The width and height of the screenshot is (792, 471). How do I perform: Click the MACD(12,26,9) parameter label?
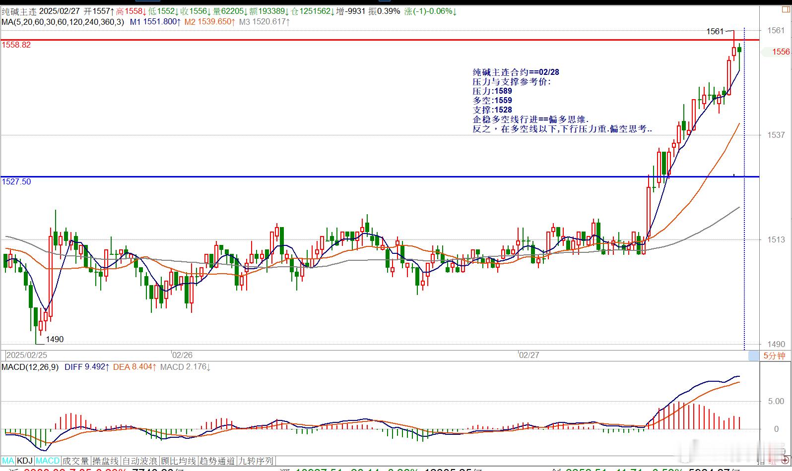pos(30,367)
